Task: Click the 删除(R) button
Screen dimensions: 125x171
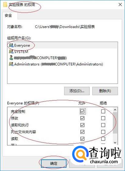Action: tap(105, 91)
